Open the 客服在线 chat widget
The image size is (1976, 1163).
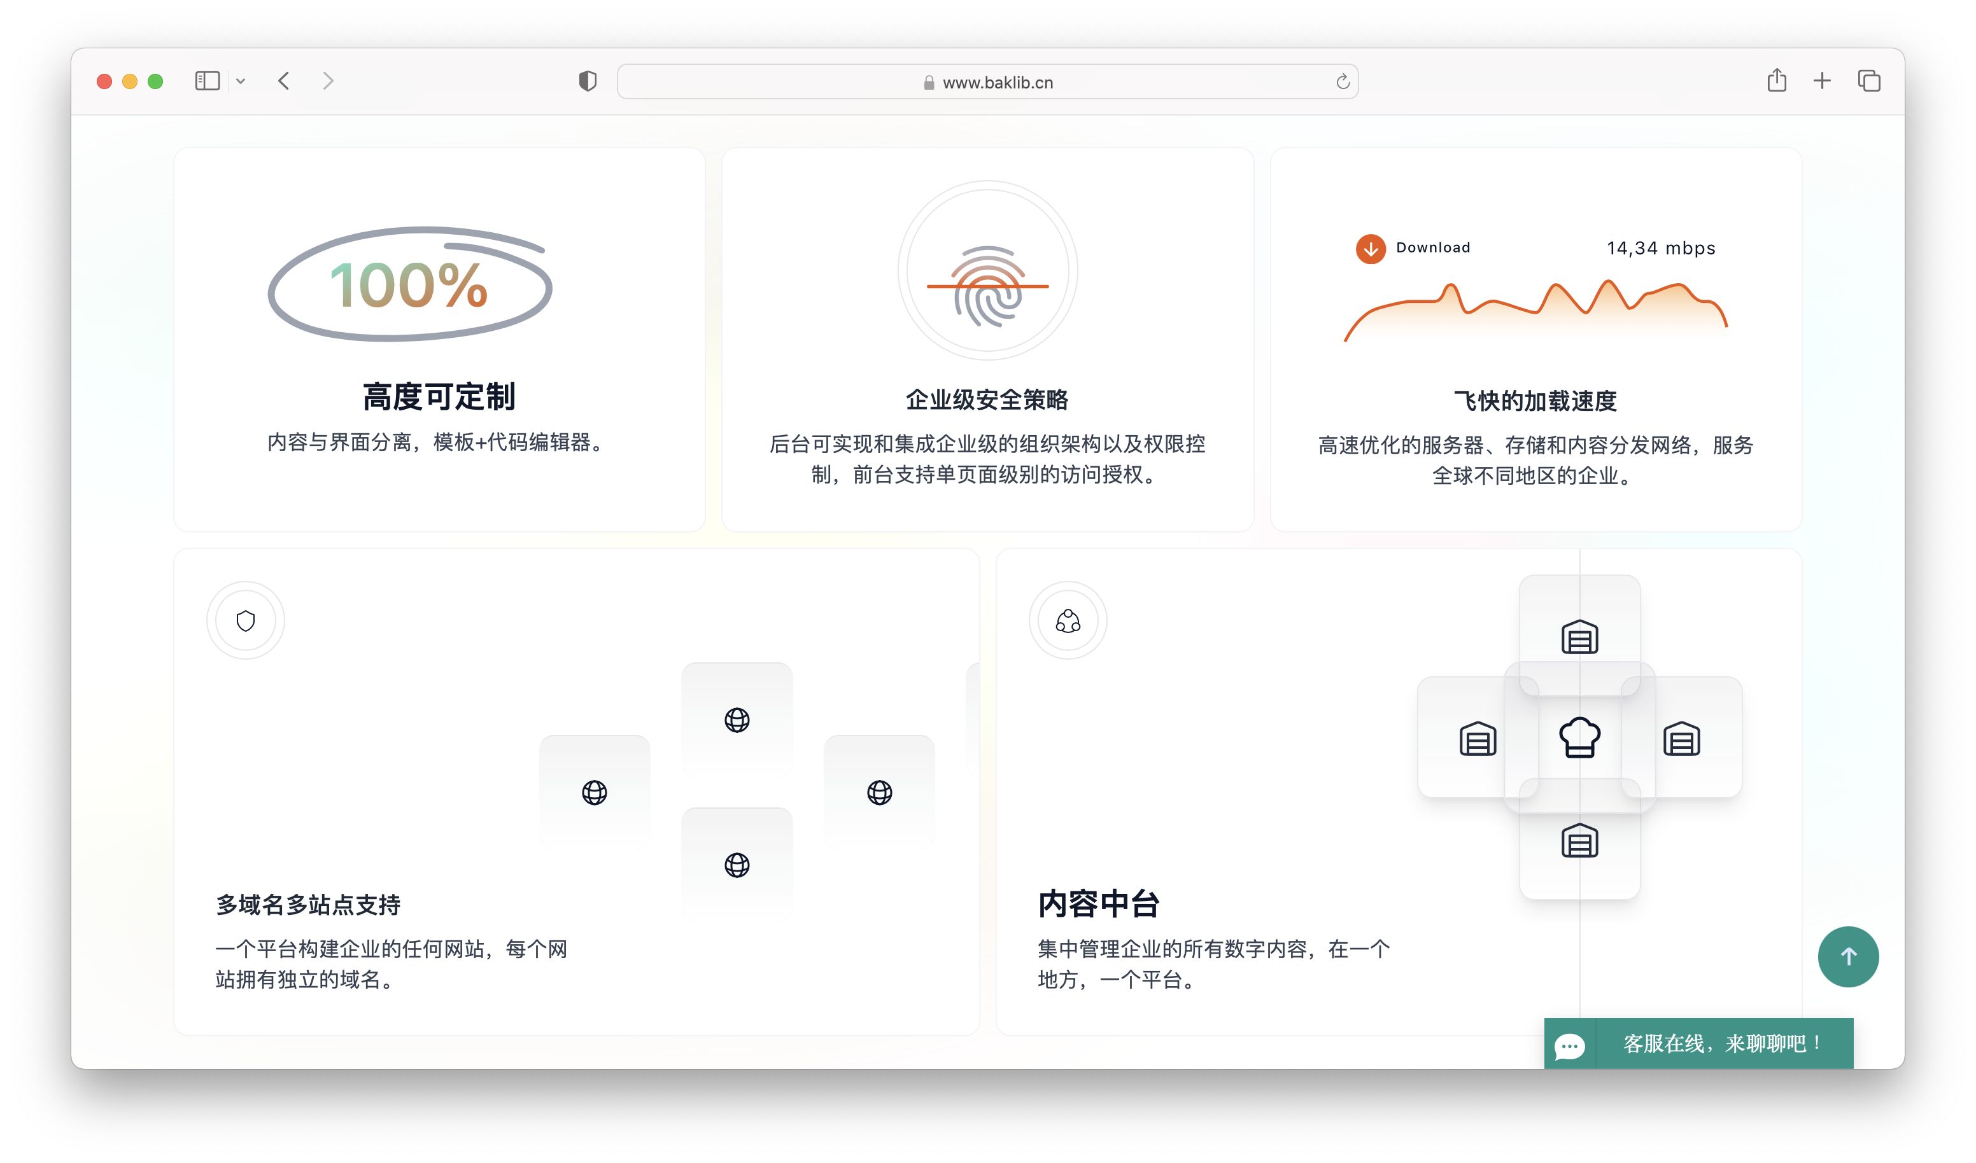tap(1698, 1043)
